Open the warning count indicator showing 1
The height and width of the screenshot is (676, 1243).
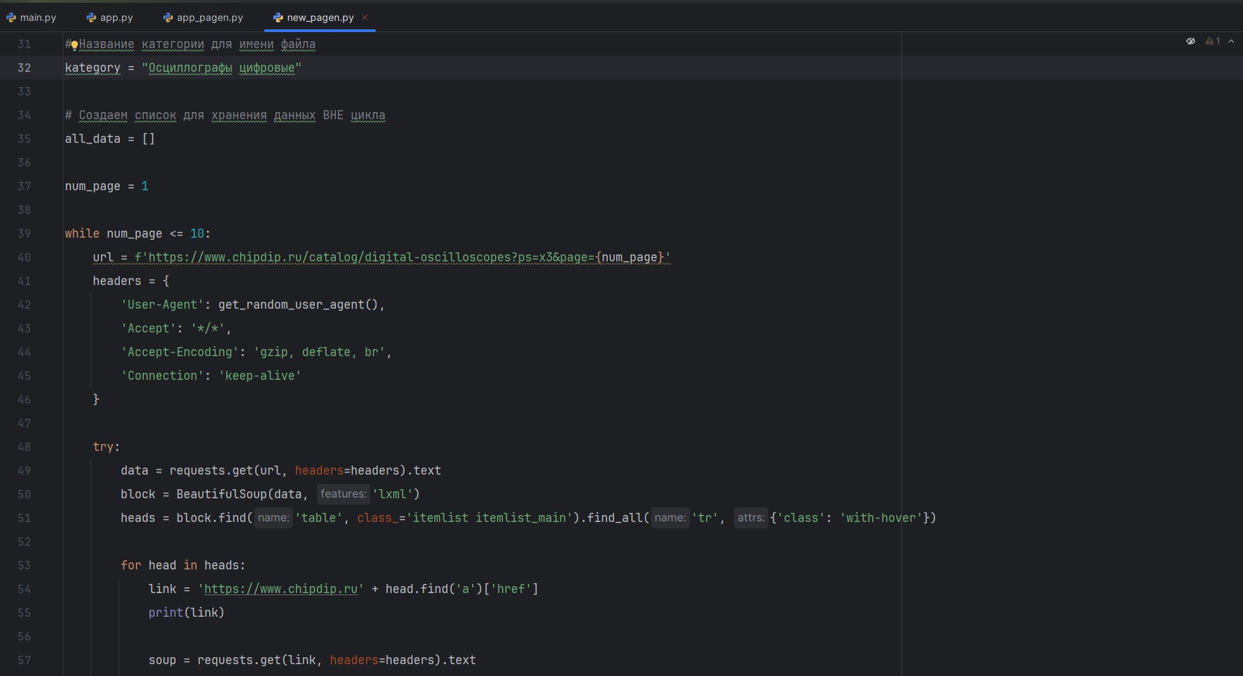click(1213, 41)
